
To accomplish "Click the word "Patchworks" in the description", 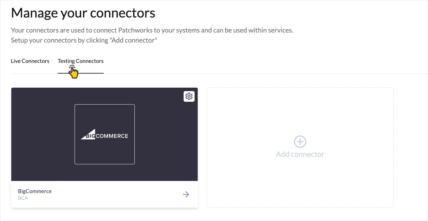I will point(135,30).
